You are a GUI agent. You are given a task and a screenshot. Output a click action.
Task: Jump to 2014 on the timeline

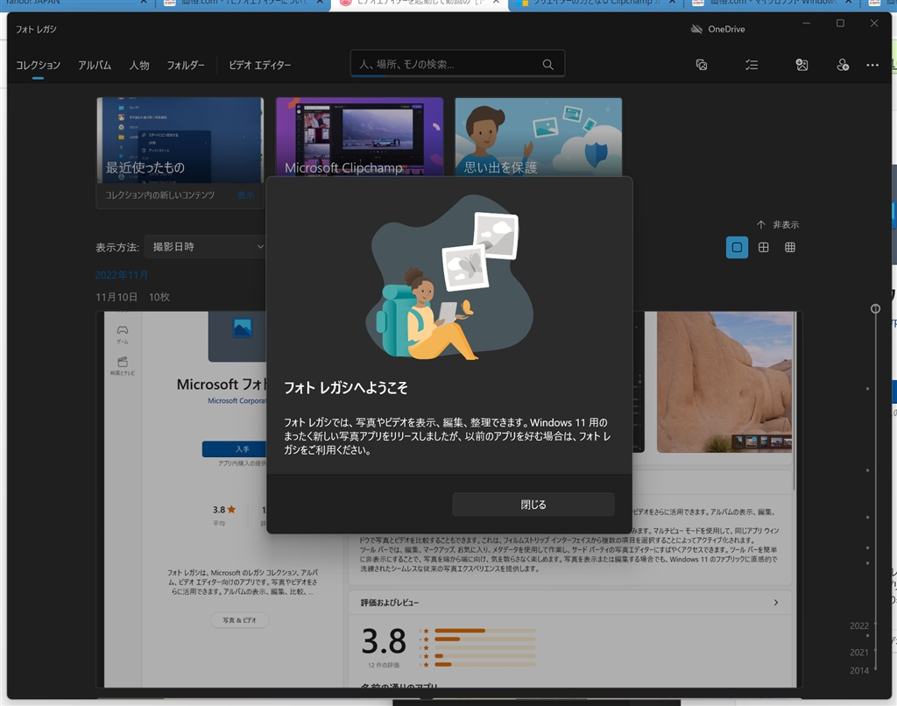(x=858, y=671)
